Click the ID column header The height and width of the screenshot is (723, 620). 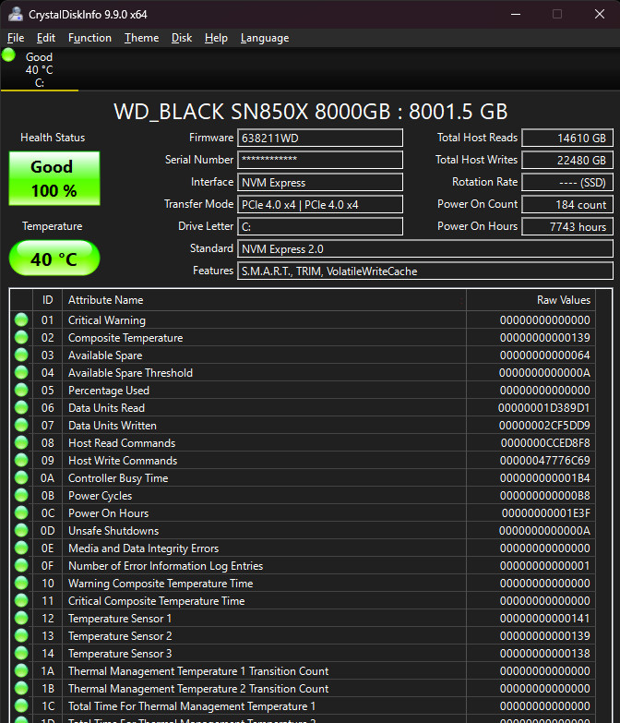47,300
